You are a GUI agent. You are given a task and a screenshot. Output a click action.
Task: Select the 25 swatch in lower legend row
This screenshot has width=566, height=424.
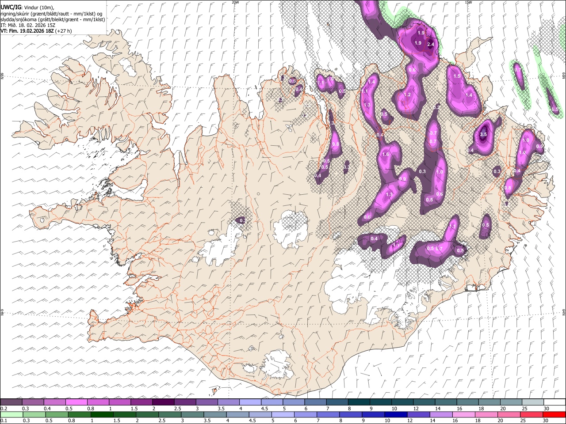(531, 414)
